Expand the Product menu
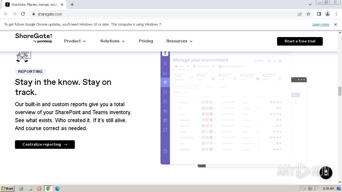Viewport: 342px width, 192px height. click(x=75, y=41)
